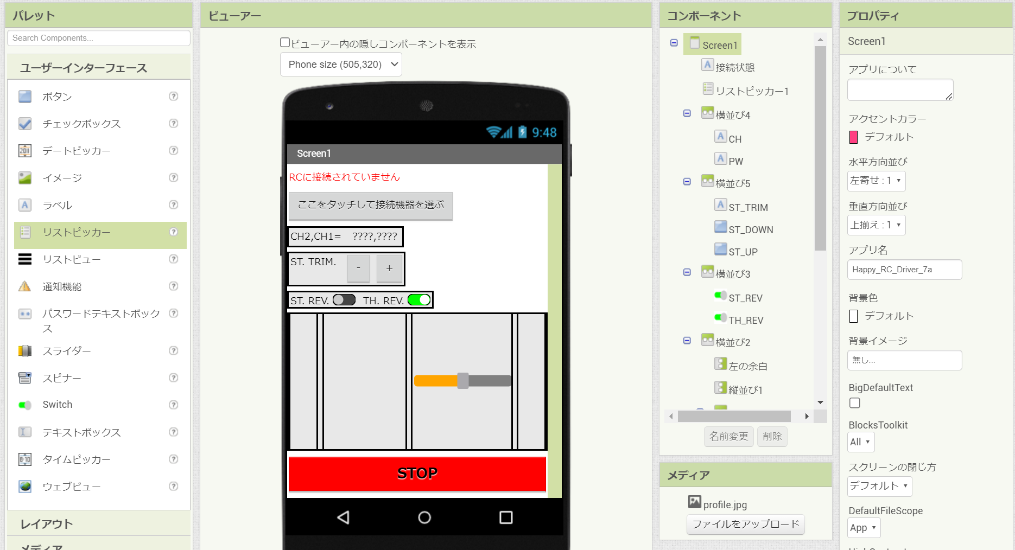Tap Android home circle icon
Screen dimensions: 1015x550
[424, 517]
